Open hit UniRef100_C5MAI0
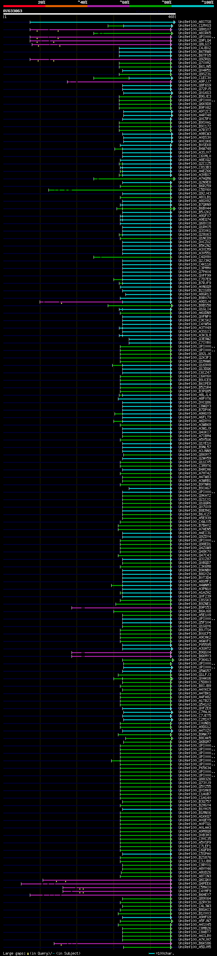The height and width of the screenshot is (956, 217). click(x=194, y=887)
